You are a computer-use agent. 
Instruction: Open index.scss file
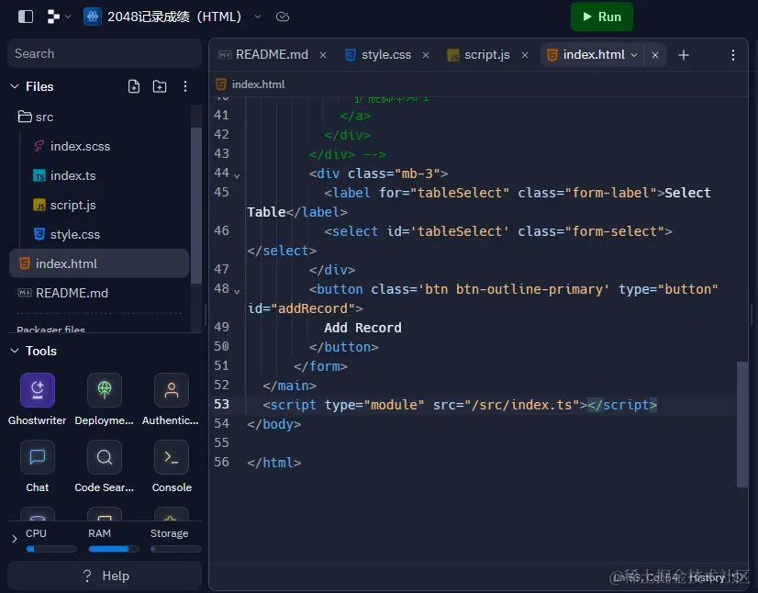72,146
